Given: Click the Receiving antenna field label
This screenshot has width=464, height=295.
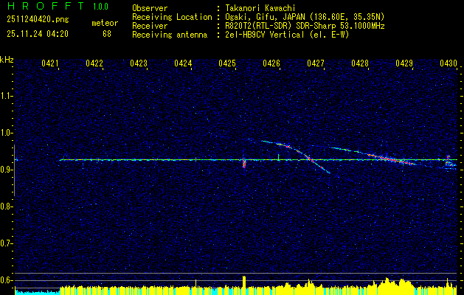Looking at the screenshot, I should (170, 35).
